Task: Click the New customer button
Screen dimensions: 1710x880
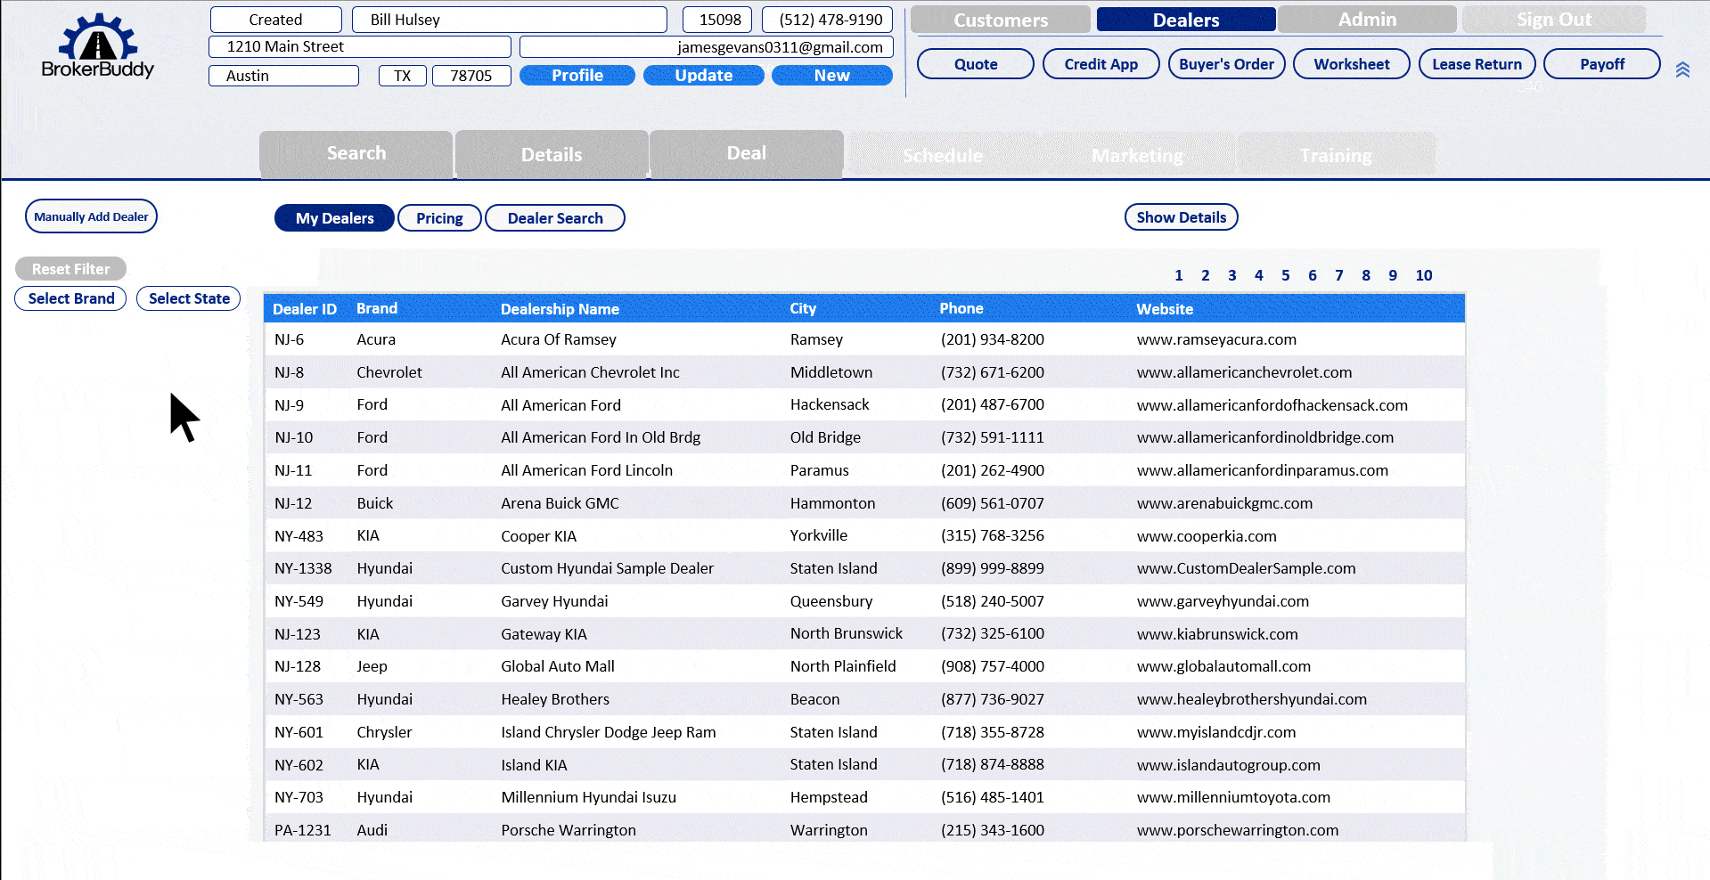Action: click(x=832, y=76)
